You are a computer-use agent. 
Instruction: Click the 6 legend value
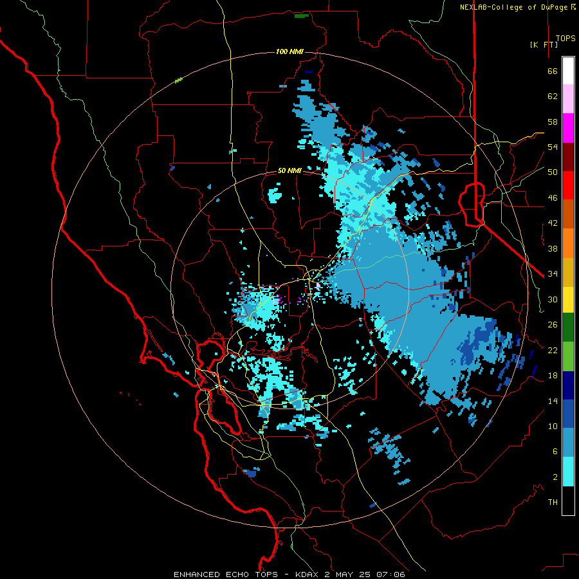coord(555,452)
